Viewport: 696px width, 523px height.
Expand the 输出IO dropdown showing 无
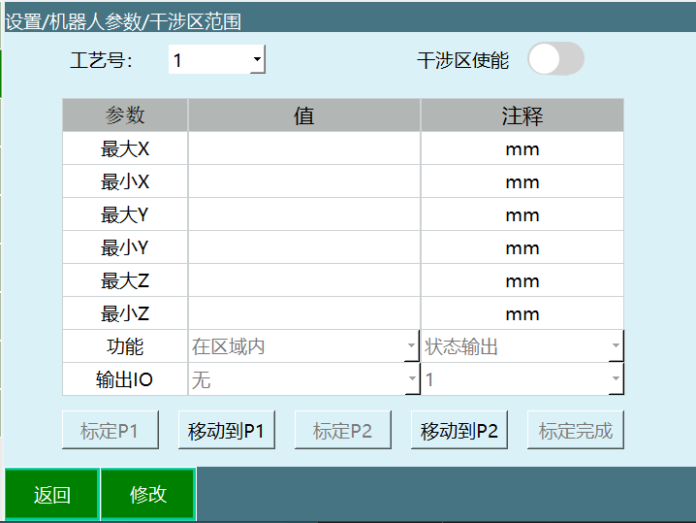pos(303,379)
